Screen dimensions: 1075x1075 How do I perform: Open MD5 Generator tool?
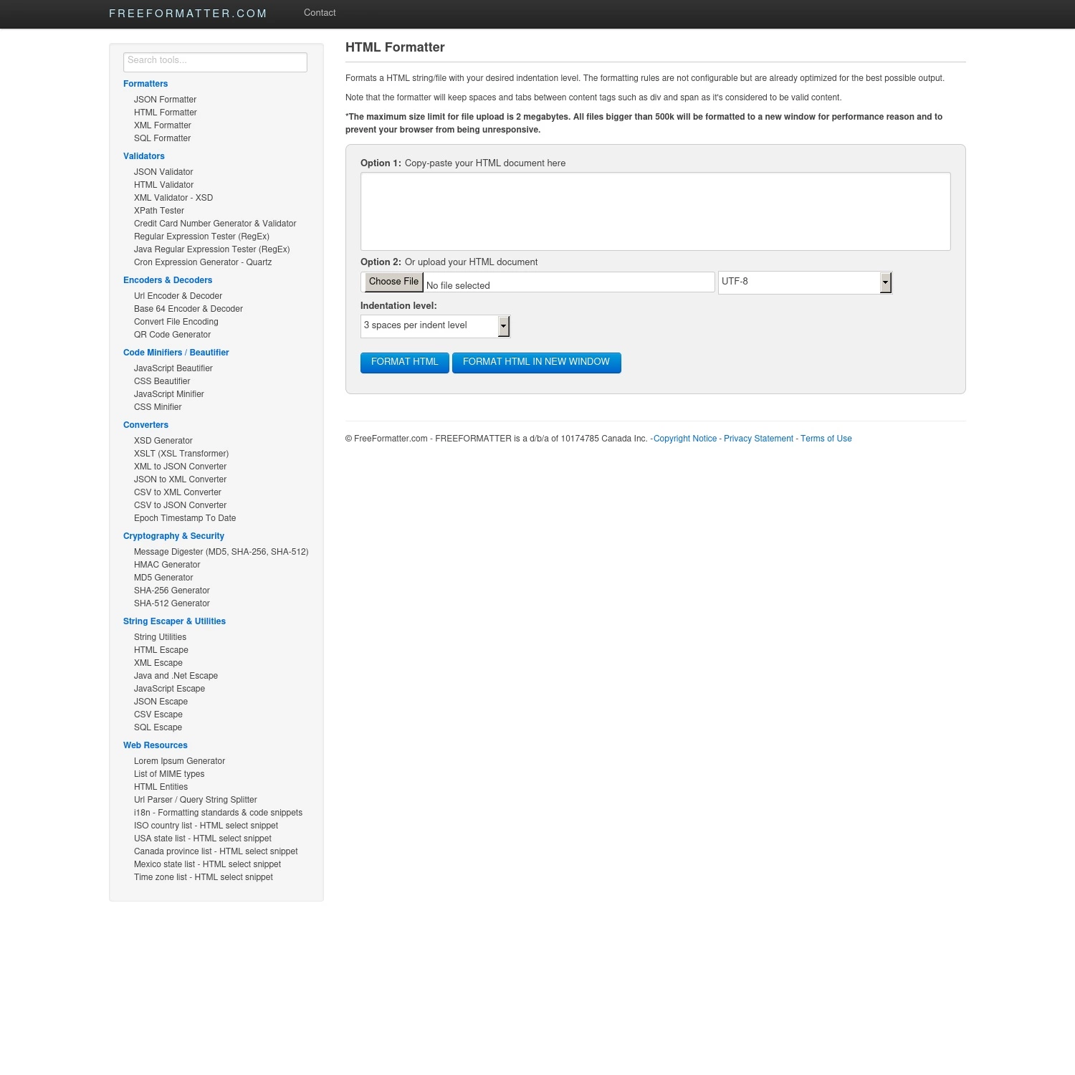[163, 578]
